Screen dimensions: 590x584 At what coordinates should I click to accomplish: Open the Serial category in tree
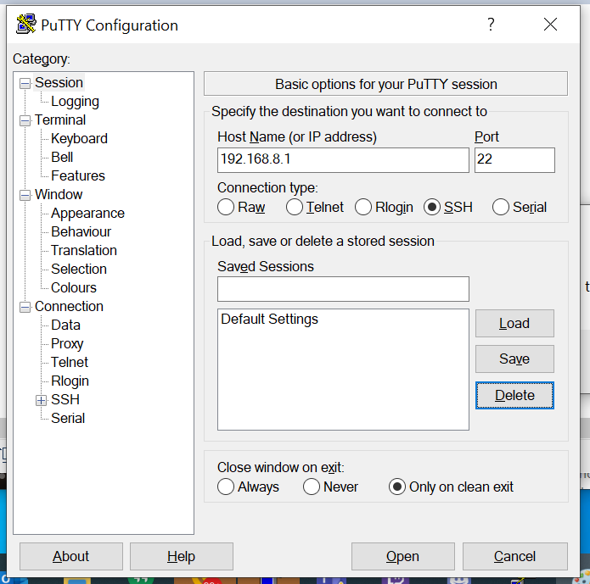coord(68,418)
